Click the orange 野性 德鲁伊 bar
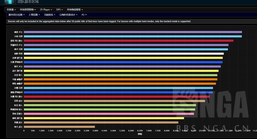This screenshot has height=139, width=257. click(x=120, y=84)
